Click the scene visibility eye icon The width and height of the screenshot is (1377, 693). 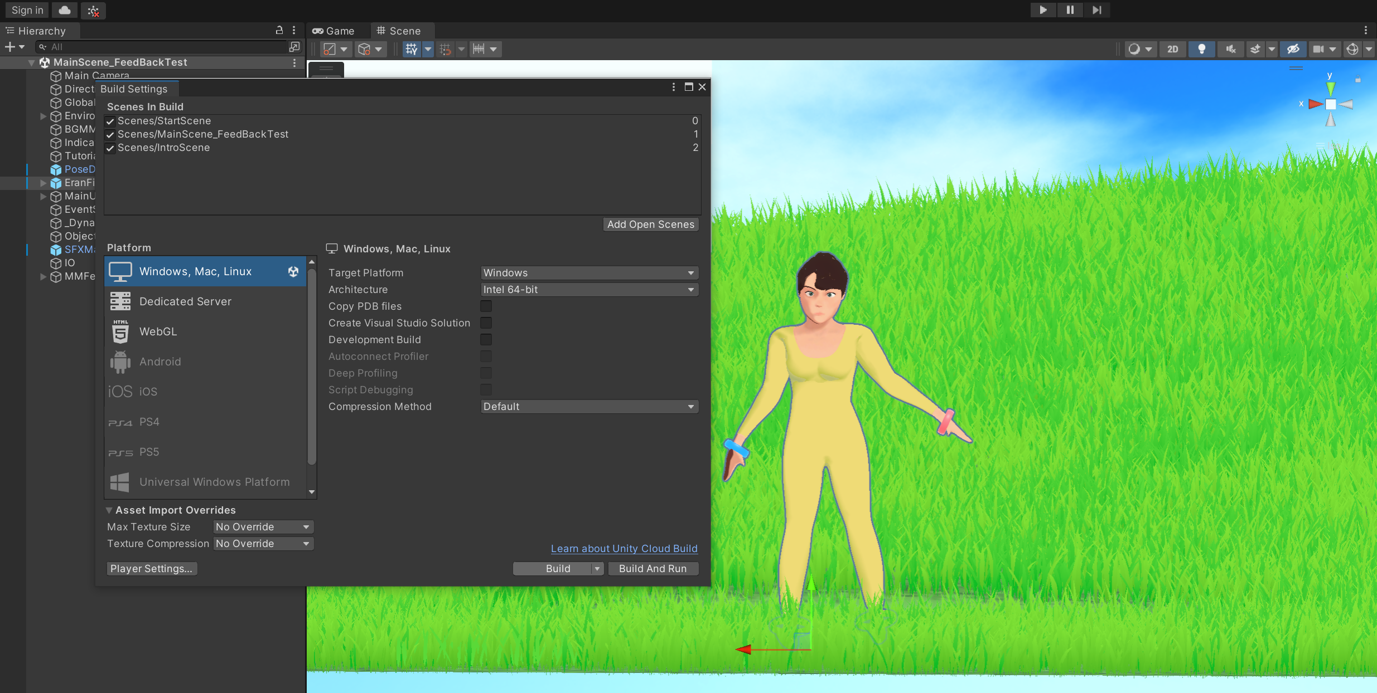point(1293,49)
